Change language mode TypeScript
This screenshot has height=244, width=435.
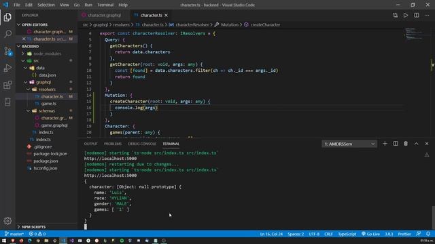pos(347,234)
